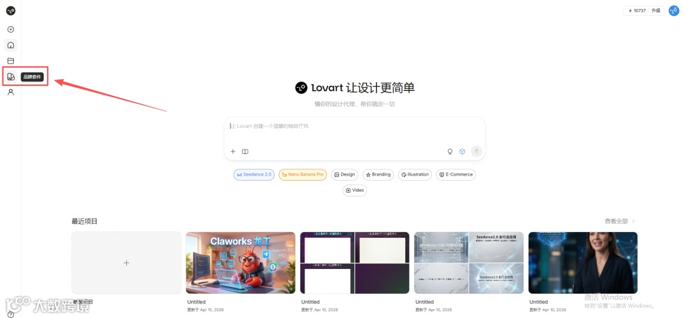
Task: Open the book icon in prompt box
Action: [x=245, y=151]
